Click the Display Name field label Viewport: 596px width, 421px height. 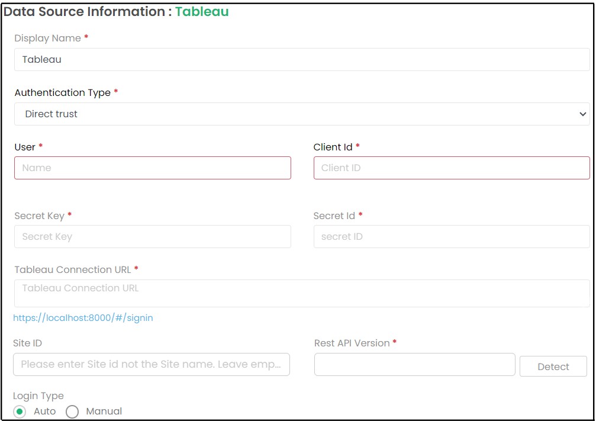click(x=47, y=38)
